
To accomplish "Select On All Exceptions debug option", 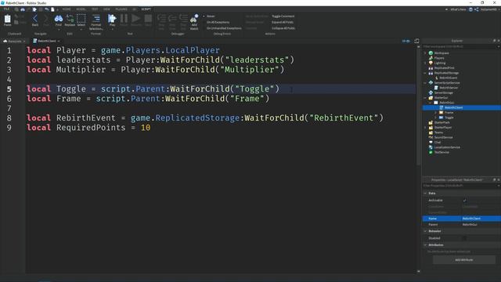I will tap(218, 22).
